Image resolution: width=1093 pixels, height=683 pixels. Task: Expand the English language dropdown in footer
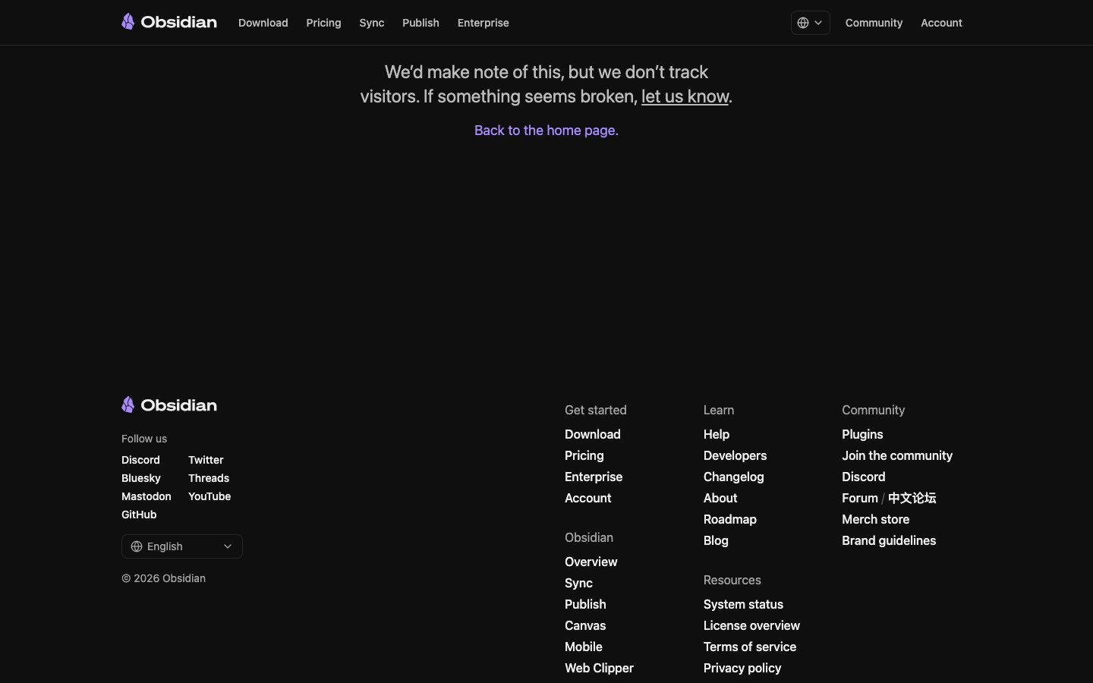[182, 546]
